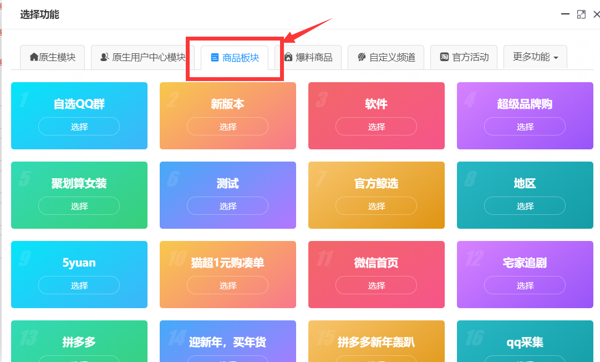Click the 微信首页 card title

click(376, 263)
